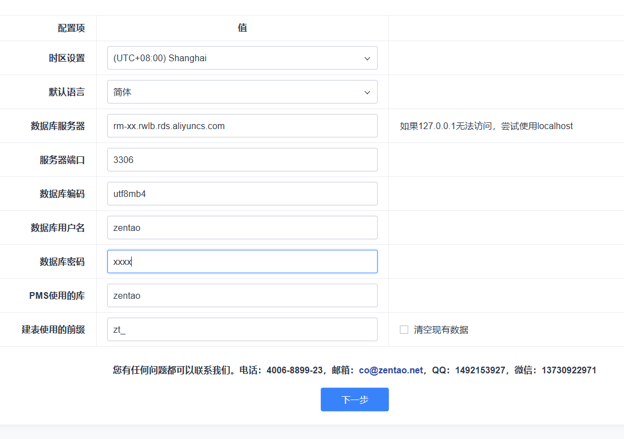Viewport: 624px width, 439px height.
Task: Click the WeChat number 13730922971
Action: click(x=569, y=370)
